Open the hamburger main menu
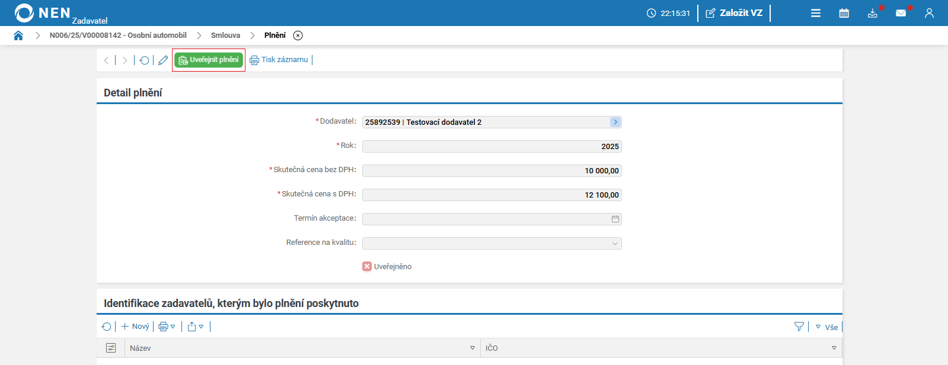This screenshot has height=365, width=948. pos(816,13)
